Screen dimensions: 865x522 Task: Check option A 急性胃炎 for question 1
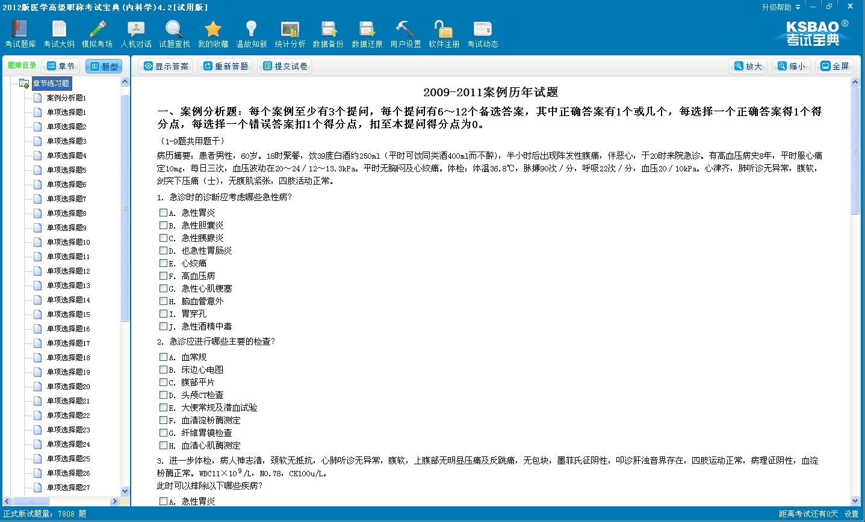coord(163,212)
